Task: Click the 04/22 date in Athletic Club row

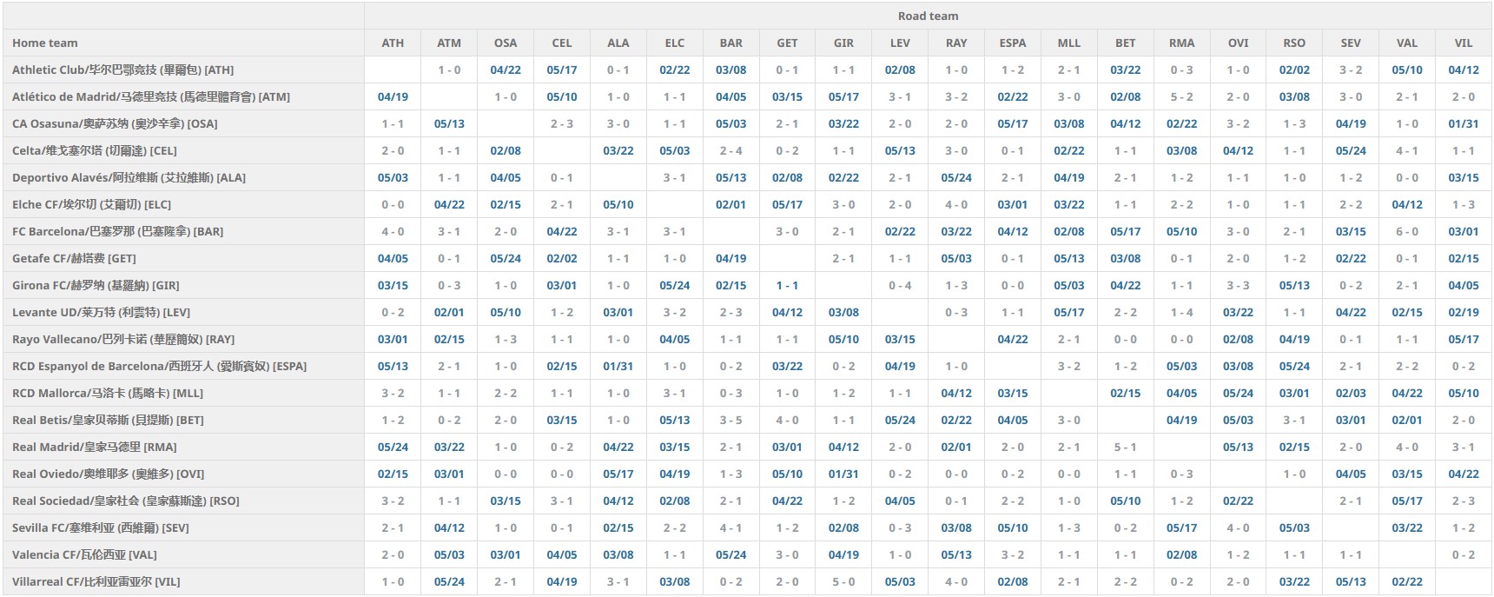Action: pyautogui.click(x=505, y=70)
